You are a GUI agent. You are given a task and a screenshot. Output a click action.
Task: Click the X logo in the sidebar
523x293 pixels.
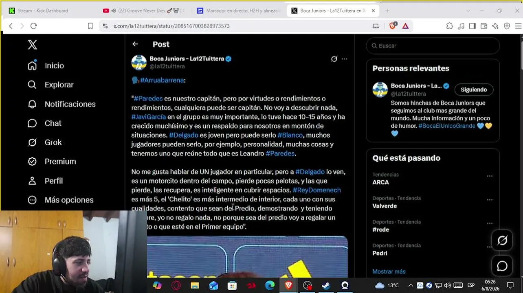pos(32,45)
